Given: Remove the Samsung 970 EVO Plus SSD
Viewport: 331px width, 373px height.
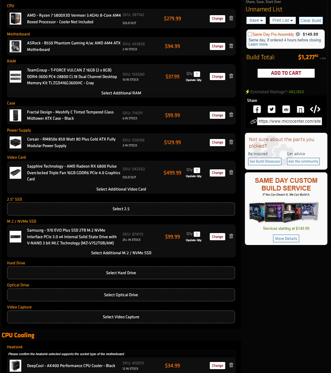Looking at the screenshot, I should pyautogui.click(x=231, y=236).
